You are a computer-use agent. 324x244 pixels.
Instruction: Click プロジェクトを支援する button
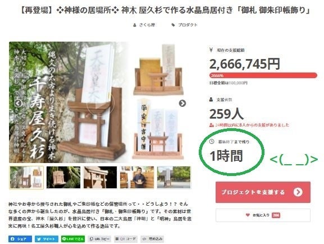[x=263, y=192]
